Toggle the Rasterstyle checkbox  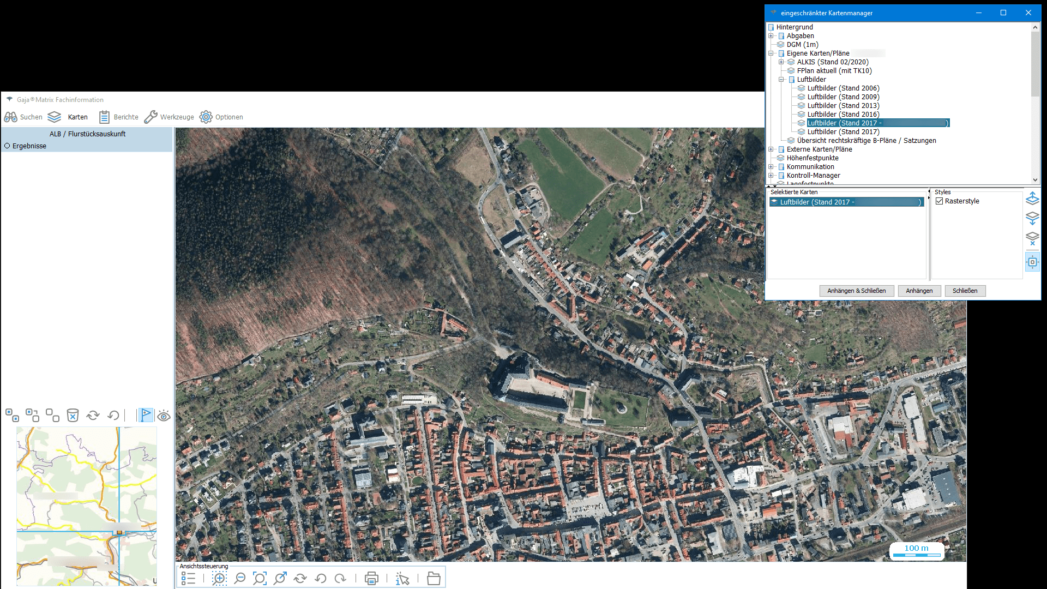(x=940, y=201)
